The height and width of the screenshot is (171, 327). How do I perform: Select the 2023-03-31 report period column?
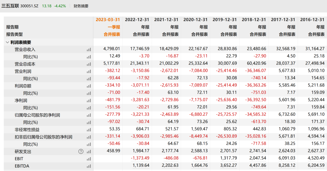(108, 20)
